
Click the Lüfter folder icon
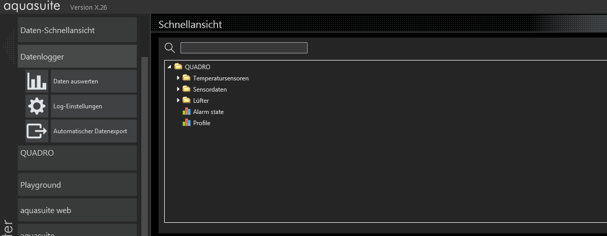(x=186, y=100)
